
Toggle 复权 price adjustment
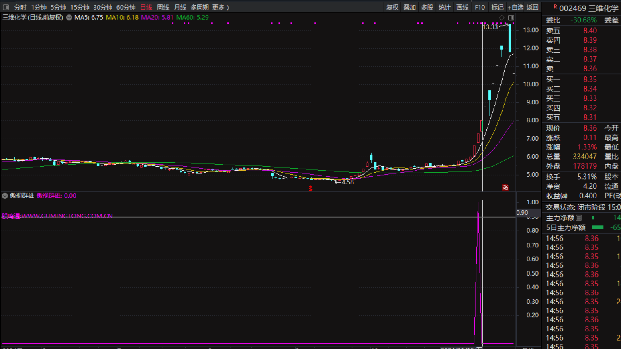pos(392,7)
